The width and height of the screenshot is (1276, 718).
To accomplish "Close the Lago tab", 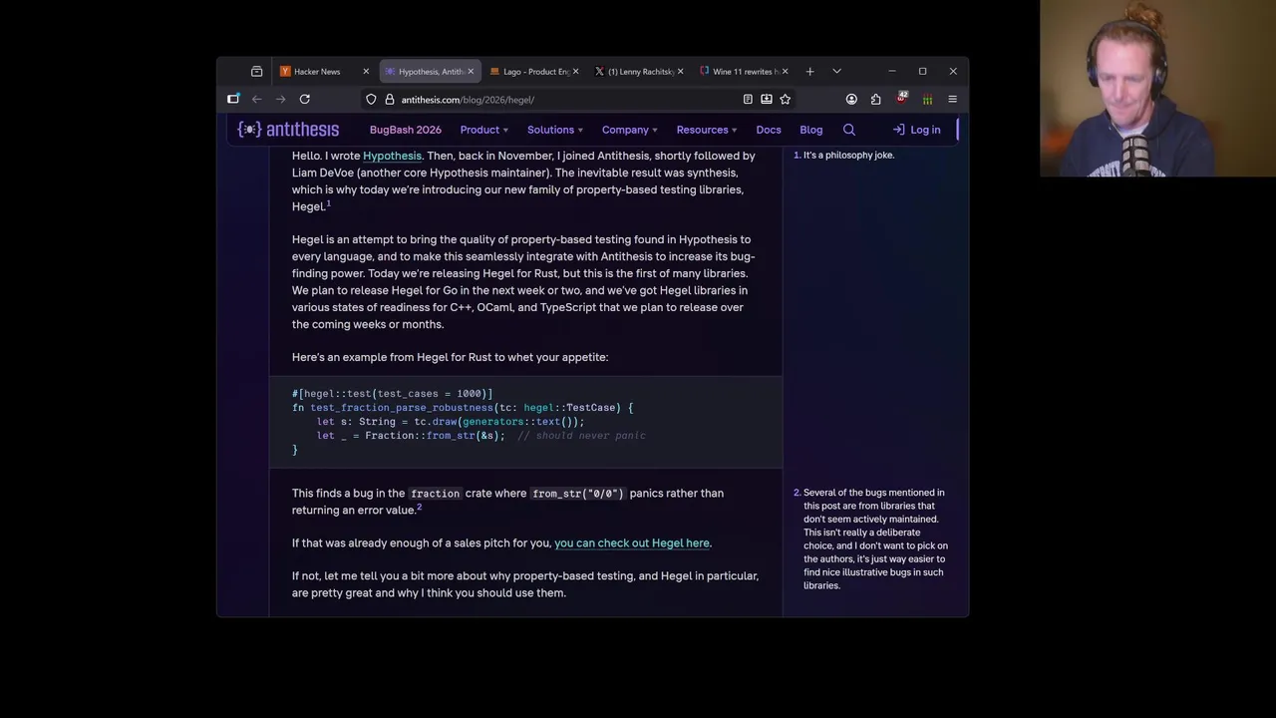I will (575, 72).
